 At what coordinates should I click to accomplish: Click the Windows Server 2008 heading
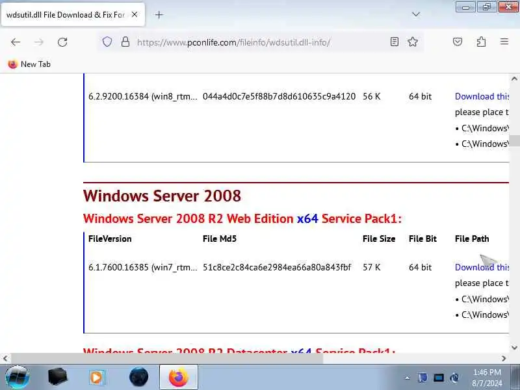pos(162,196)
